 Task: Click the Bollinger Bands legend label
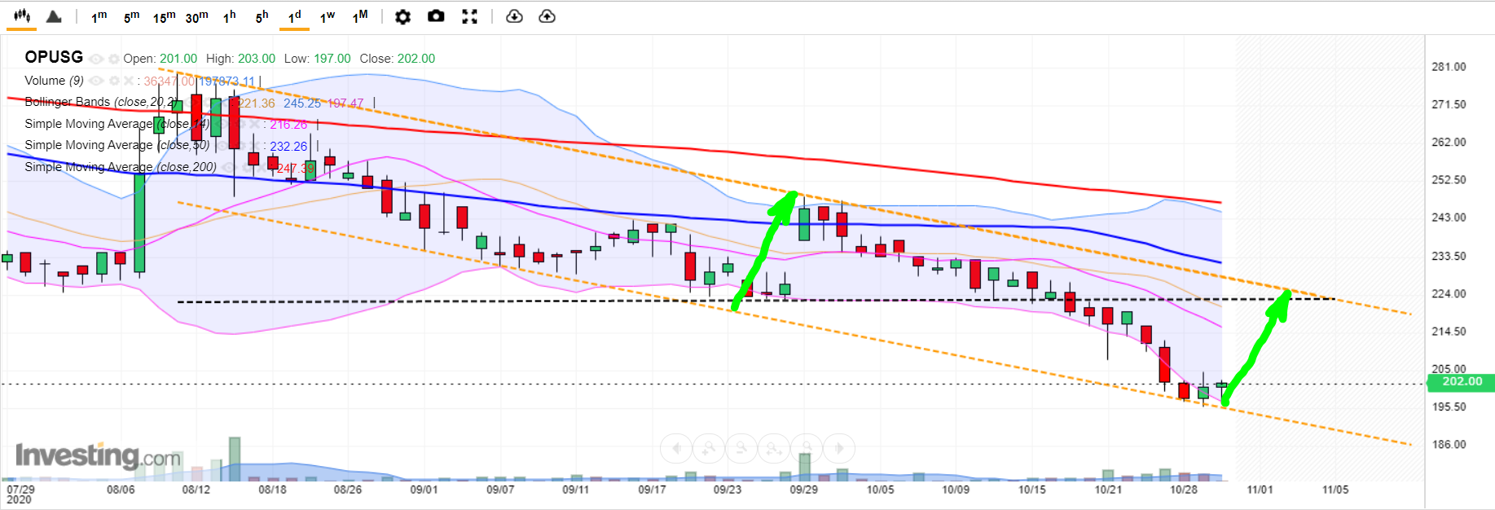pyautogui.click(x=100, y=102)
